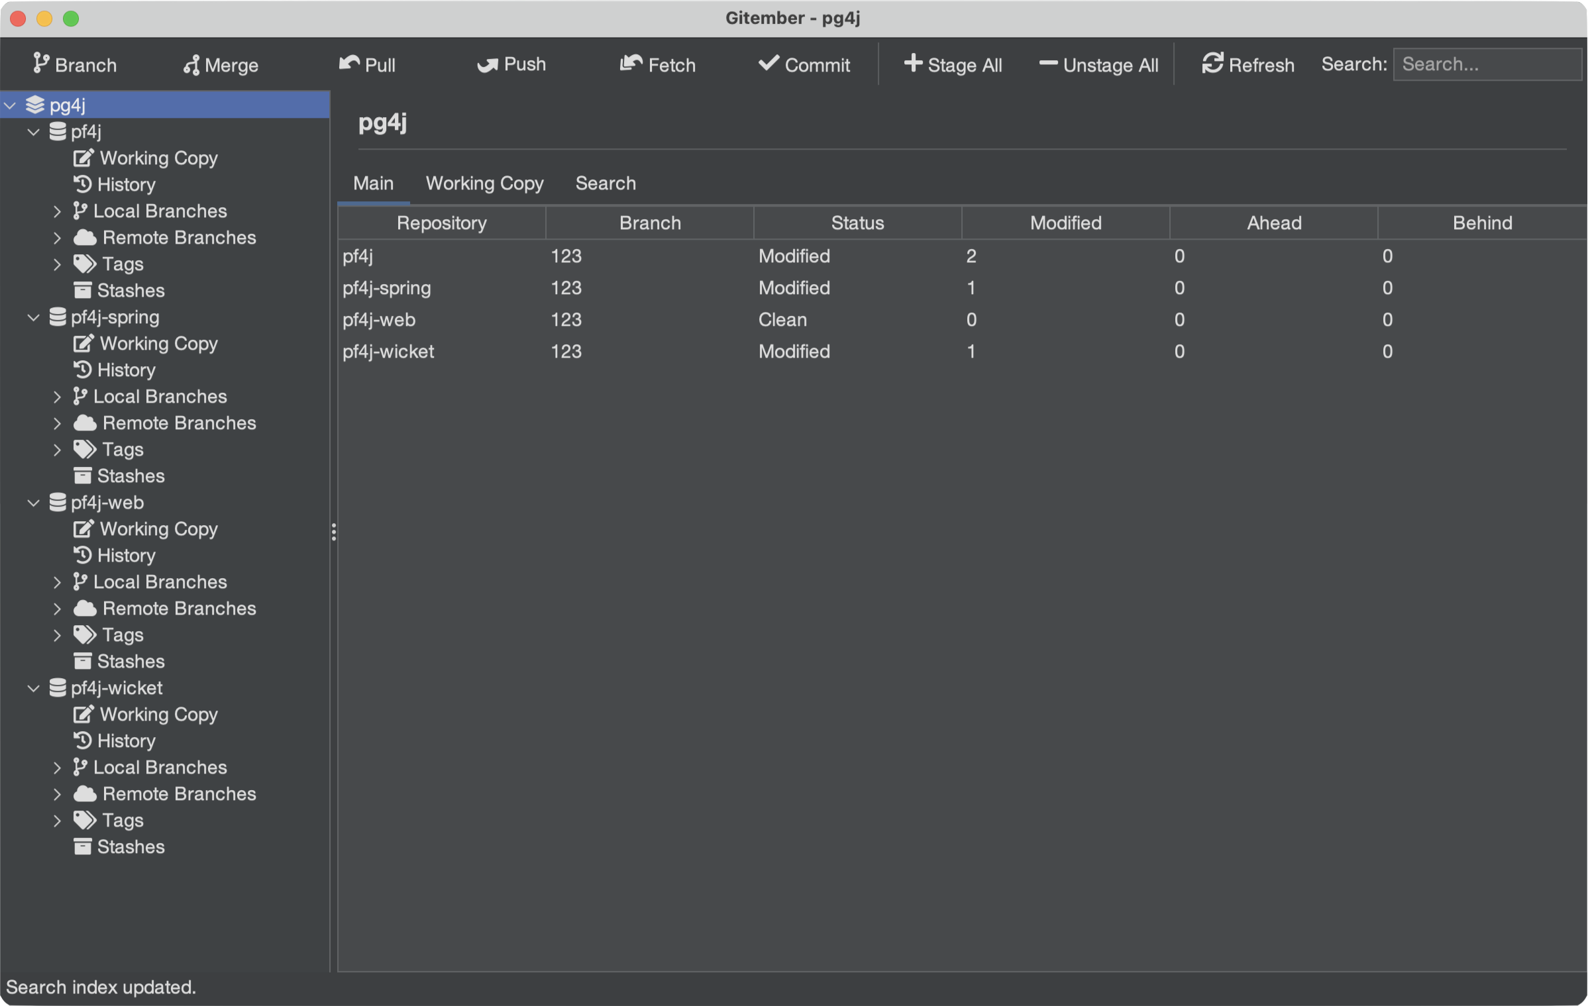Click the Merge toolbar button
This screenshot has height=1006, width=1588.
click(221, 64)
